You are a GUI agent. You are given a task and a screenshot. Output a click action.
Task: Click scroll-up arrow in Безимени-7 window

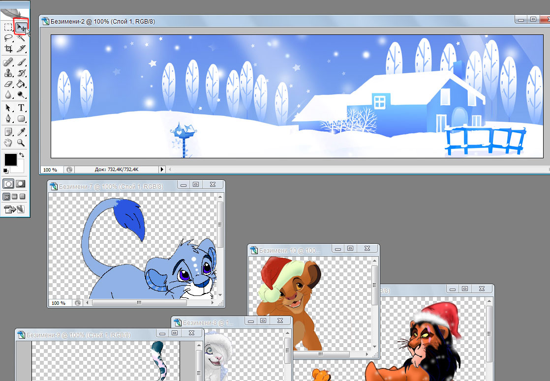pyautogui.click(x=220, y=197)
